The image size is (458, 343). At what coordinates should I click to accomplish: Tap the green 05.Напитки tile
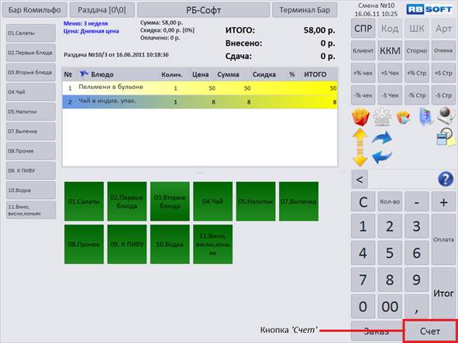pos(256,201)
